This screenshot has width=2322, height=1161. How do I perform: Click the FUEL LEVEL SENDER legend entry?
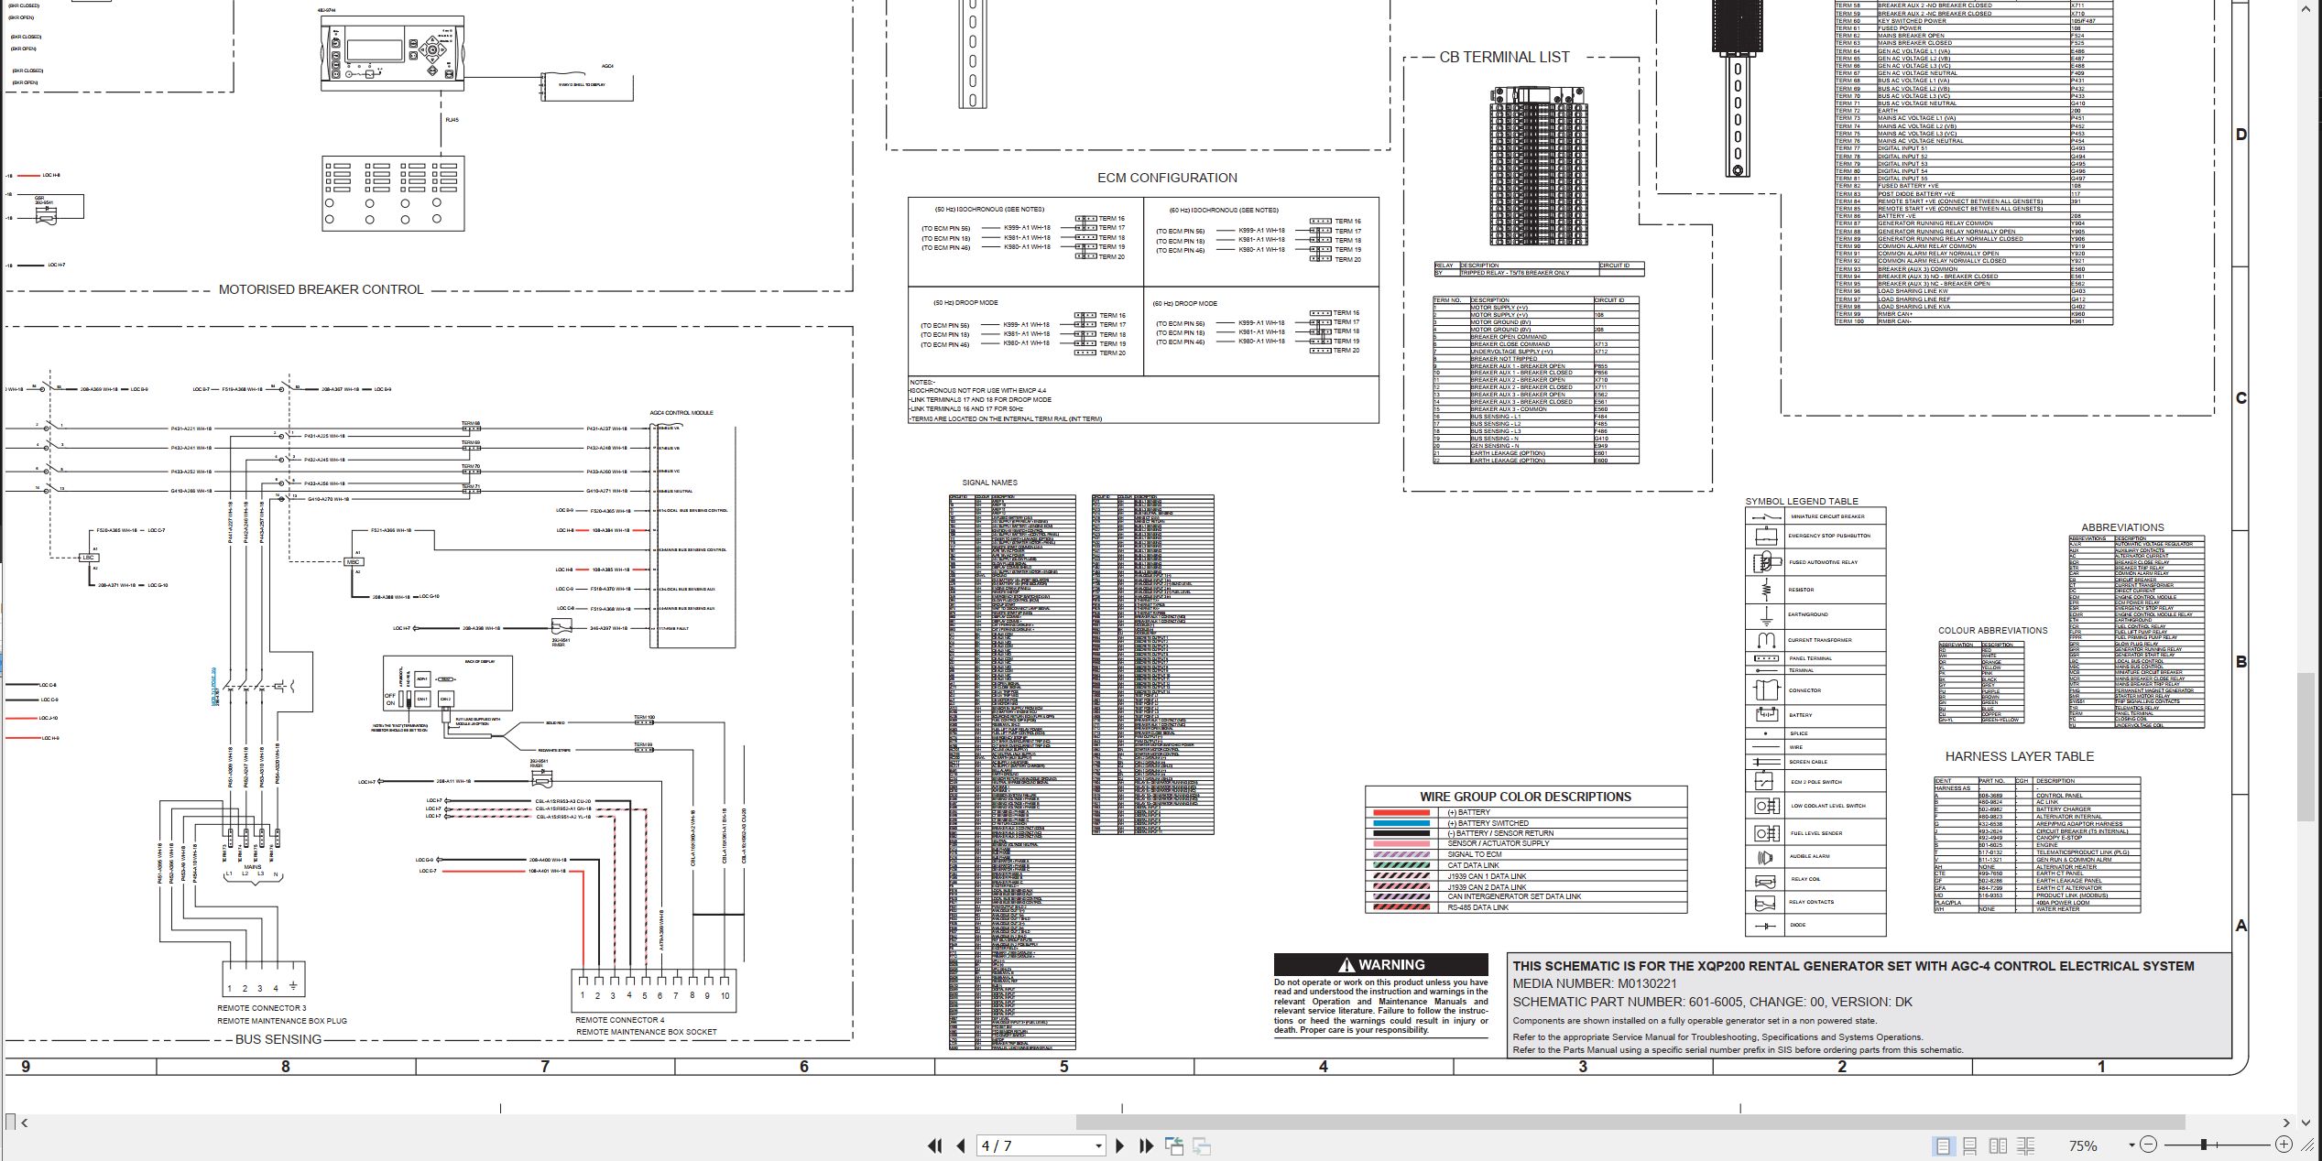[1816, 833]
